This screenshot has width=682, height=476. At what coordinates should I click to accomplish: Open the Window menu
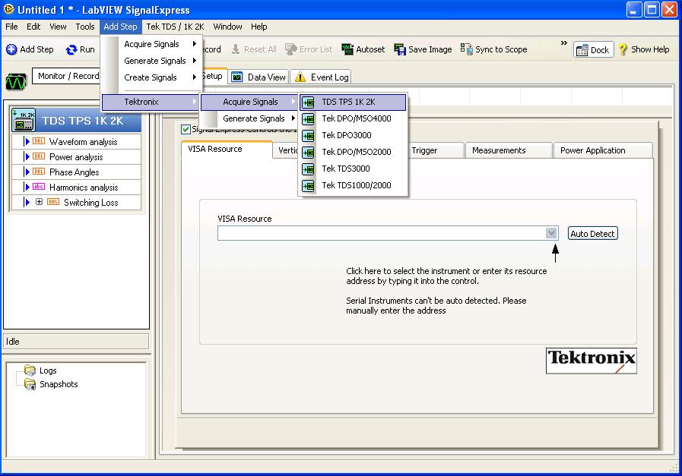[x=227, y=27]
